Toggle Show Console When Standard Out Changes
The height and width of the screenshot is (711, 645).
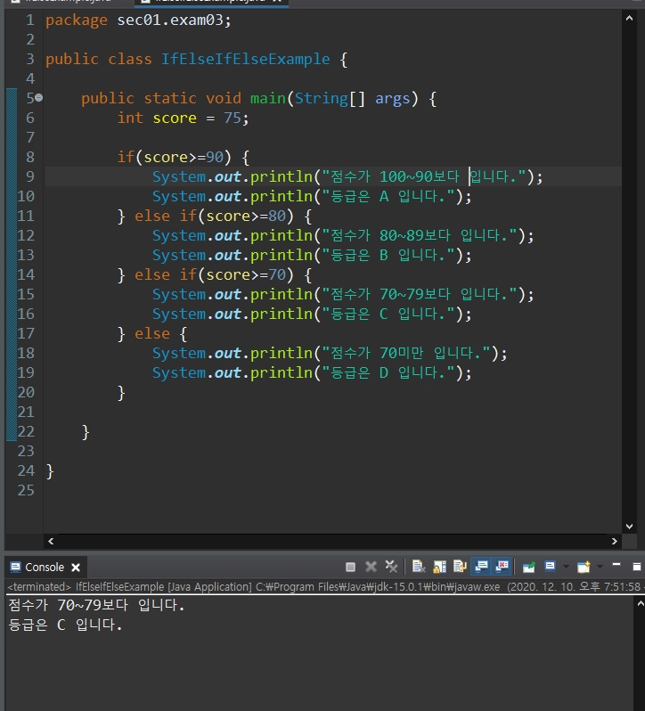coord(481,567)
